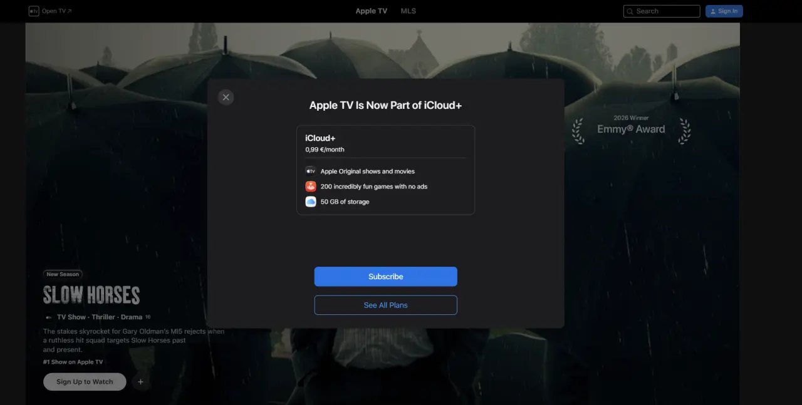Switch to the MLS tab
This screenshot has height=405, width=802.
pos(409,11)
